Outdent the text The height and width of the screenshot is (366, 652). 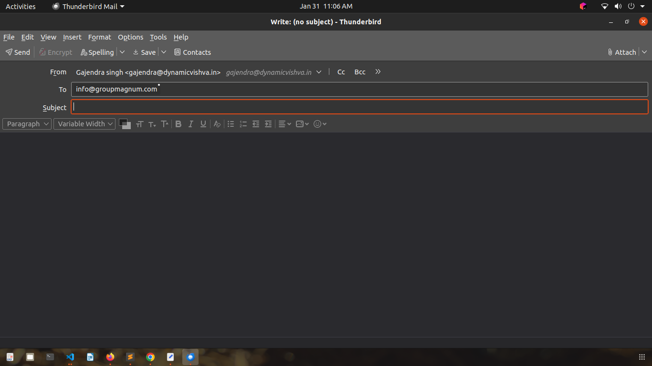tap(256, 124)
